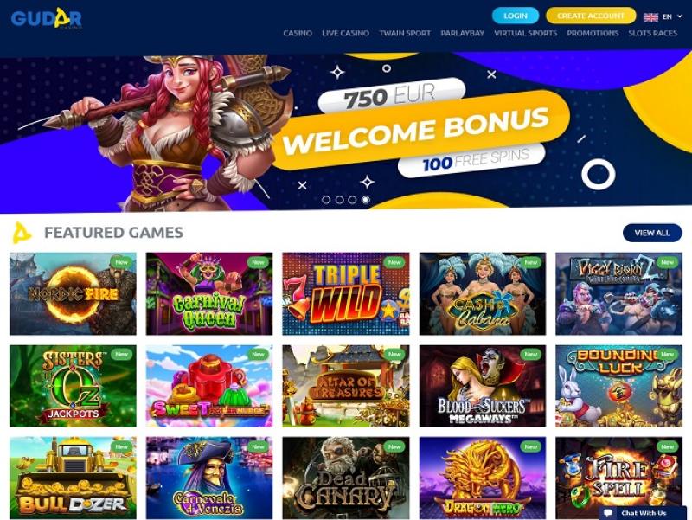Click the Create Account button

(591, 16)
